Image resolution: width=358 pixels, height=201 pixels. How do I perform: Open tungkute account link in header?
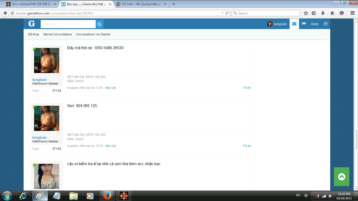pyautogui.click(x=277, y=24)
